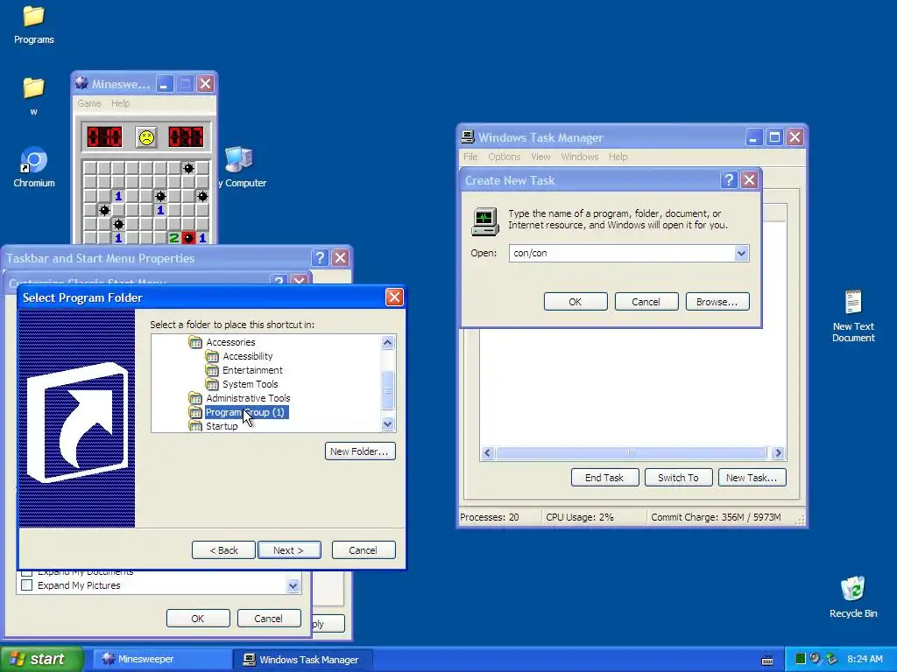Click Commit Charge status bar text

[716, 517]
